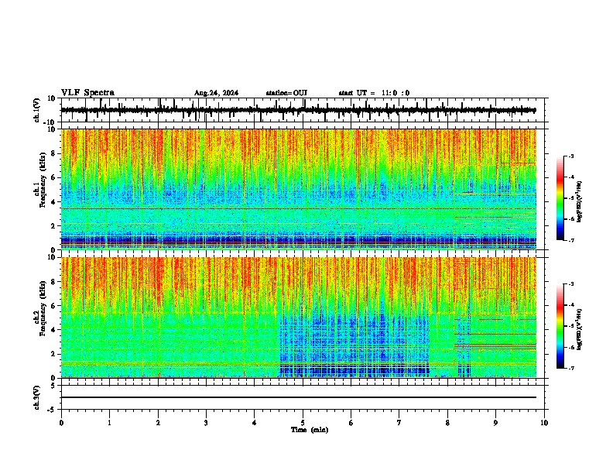Click the "ch.1(V)" axis label
The width and height of the screenshot is (613, 474).
pos(37,110)
